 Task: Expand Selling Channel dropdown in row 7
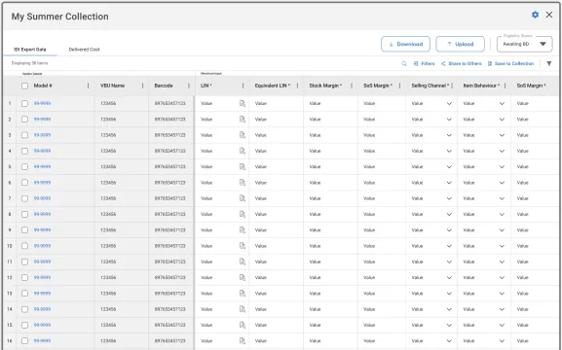coord(449,198)
